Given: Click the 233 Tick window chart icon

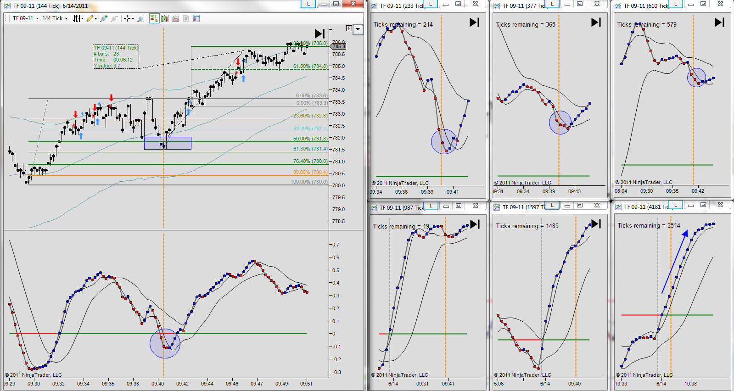Looking at the screenshot, I should 374,6.
